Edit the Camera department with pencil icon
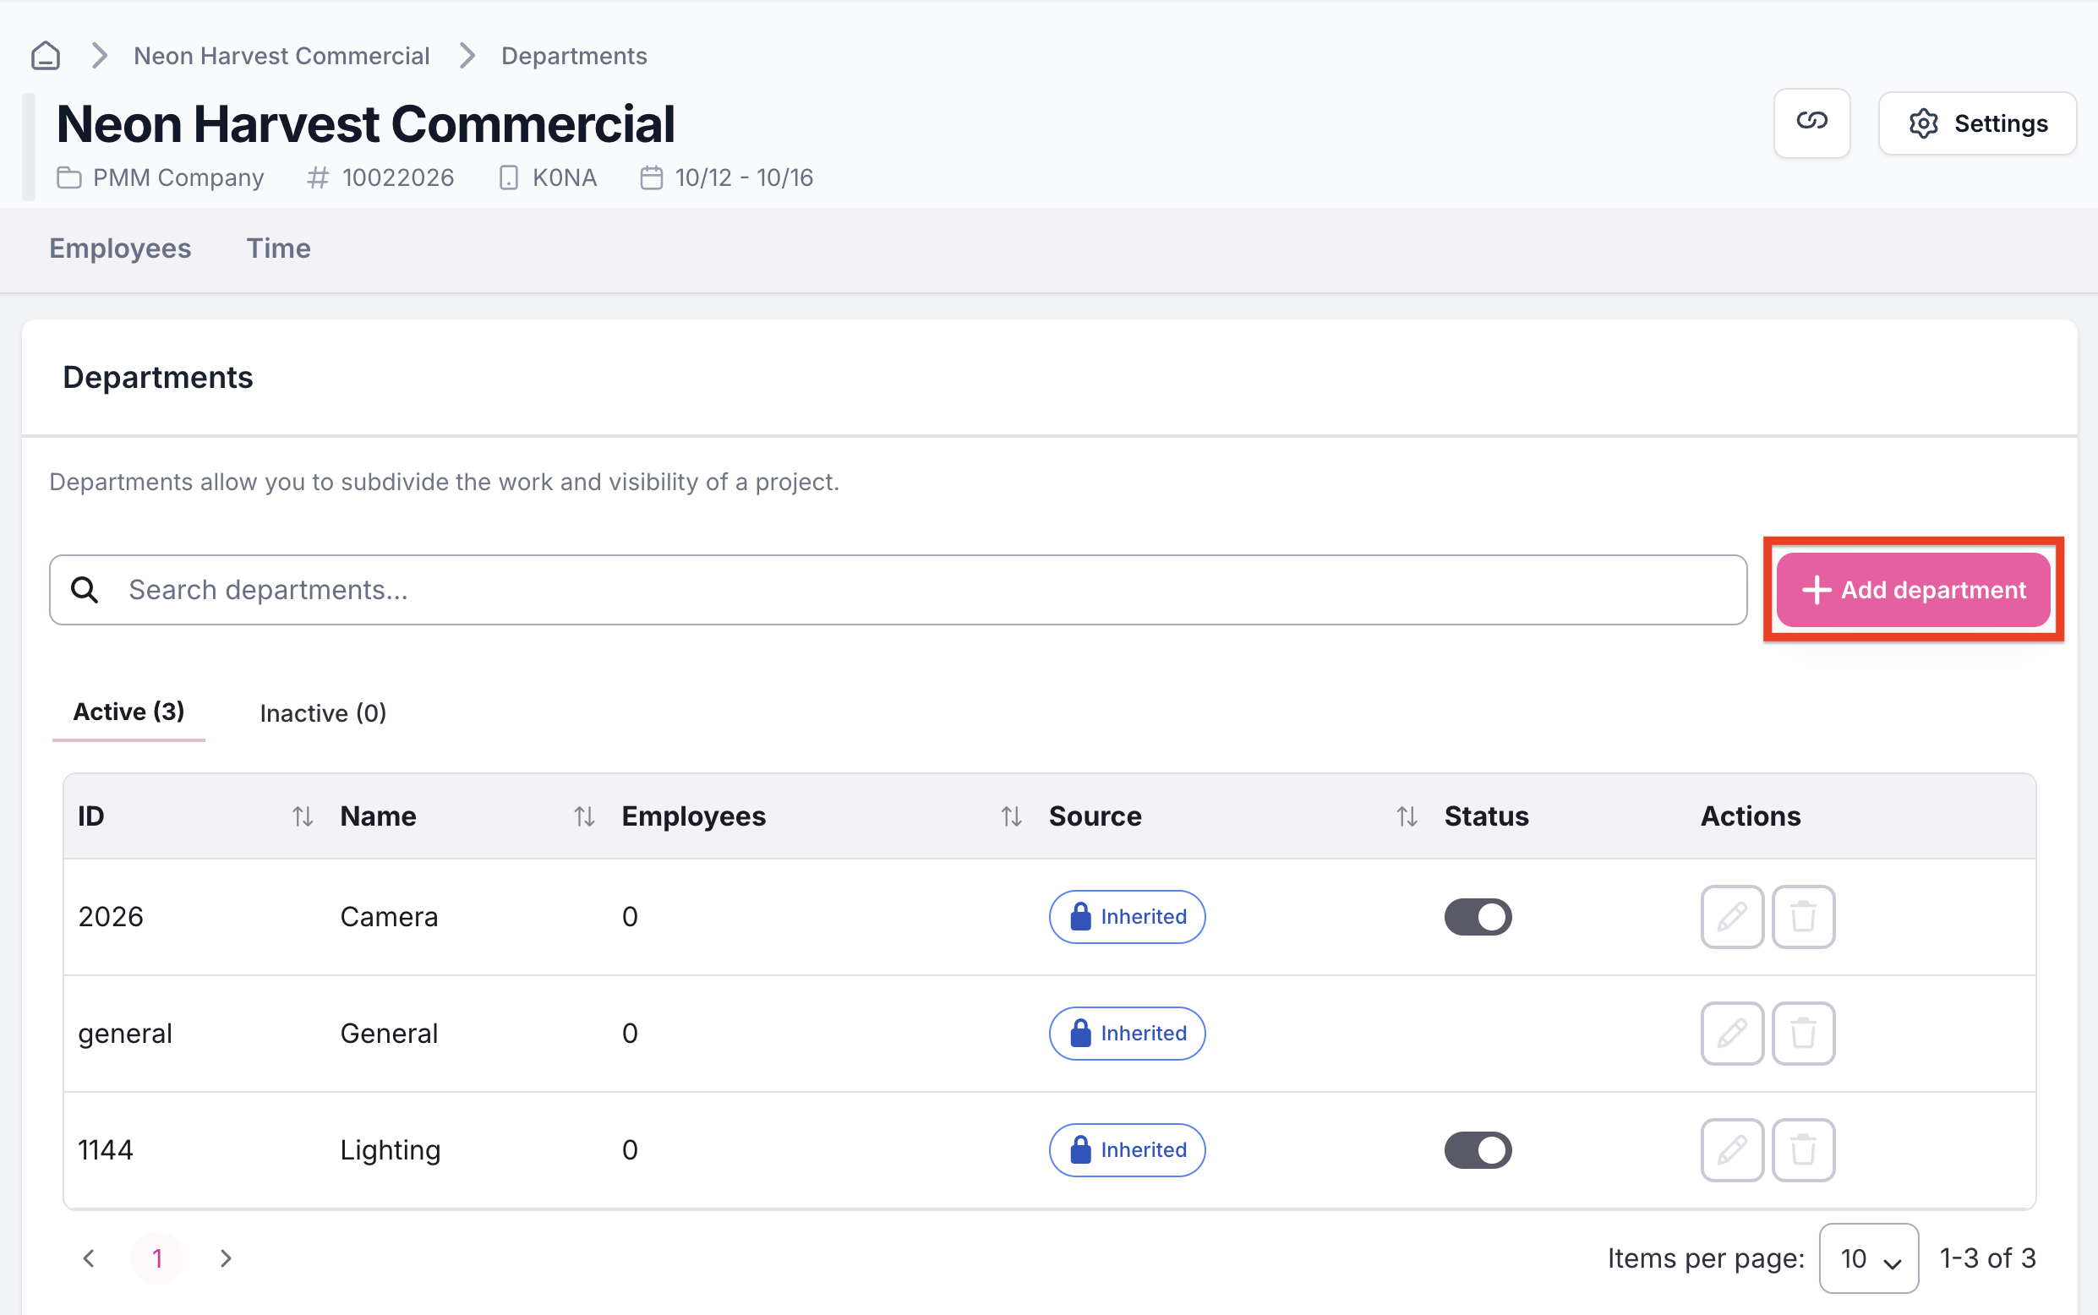Image resolution: width=2098 pixels, height=1315 pixels. point(1732,917)
